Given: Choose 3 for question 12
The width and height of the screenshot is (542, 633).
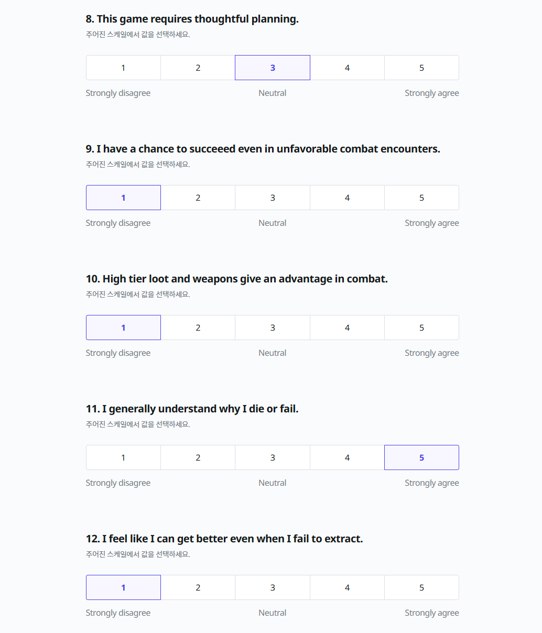Looking at the screenshot, I should [273, 587].
